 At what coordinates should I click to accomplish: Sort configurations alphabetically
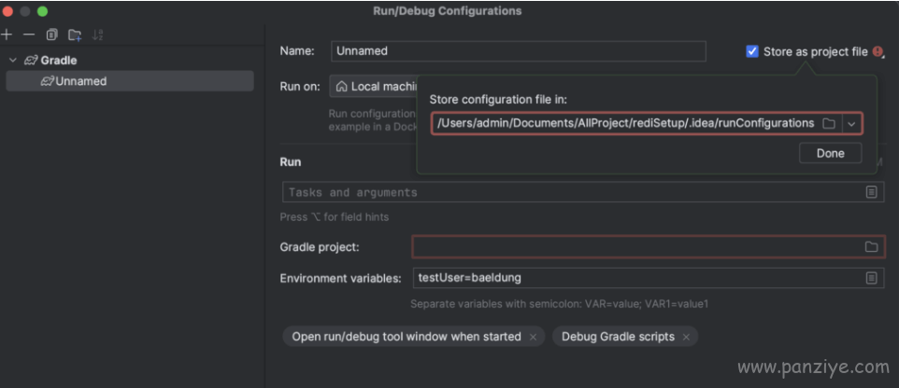[x=97, y=35]
